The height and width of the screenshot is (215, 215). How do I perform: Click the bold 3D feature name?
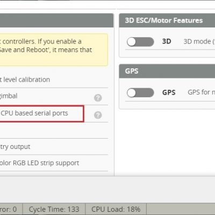tap(167, 41)
